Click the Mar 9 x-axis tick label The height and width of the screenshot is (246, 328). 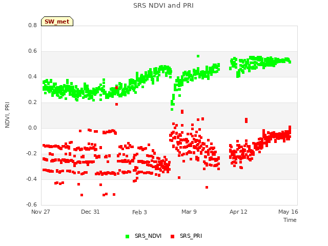[189, 212]
